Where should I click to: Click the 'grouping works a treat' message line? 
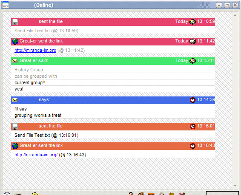click(113, 115)
